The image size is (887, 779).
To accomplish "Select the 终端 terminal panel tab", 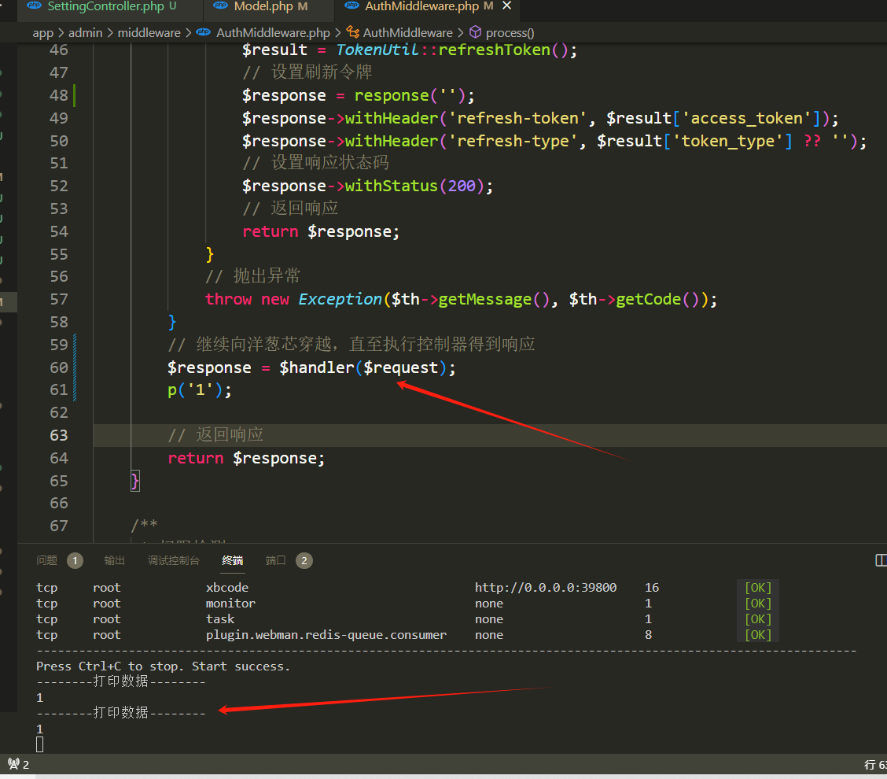I will pos(233,560).
